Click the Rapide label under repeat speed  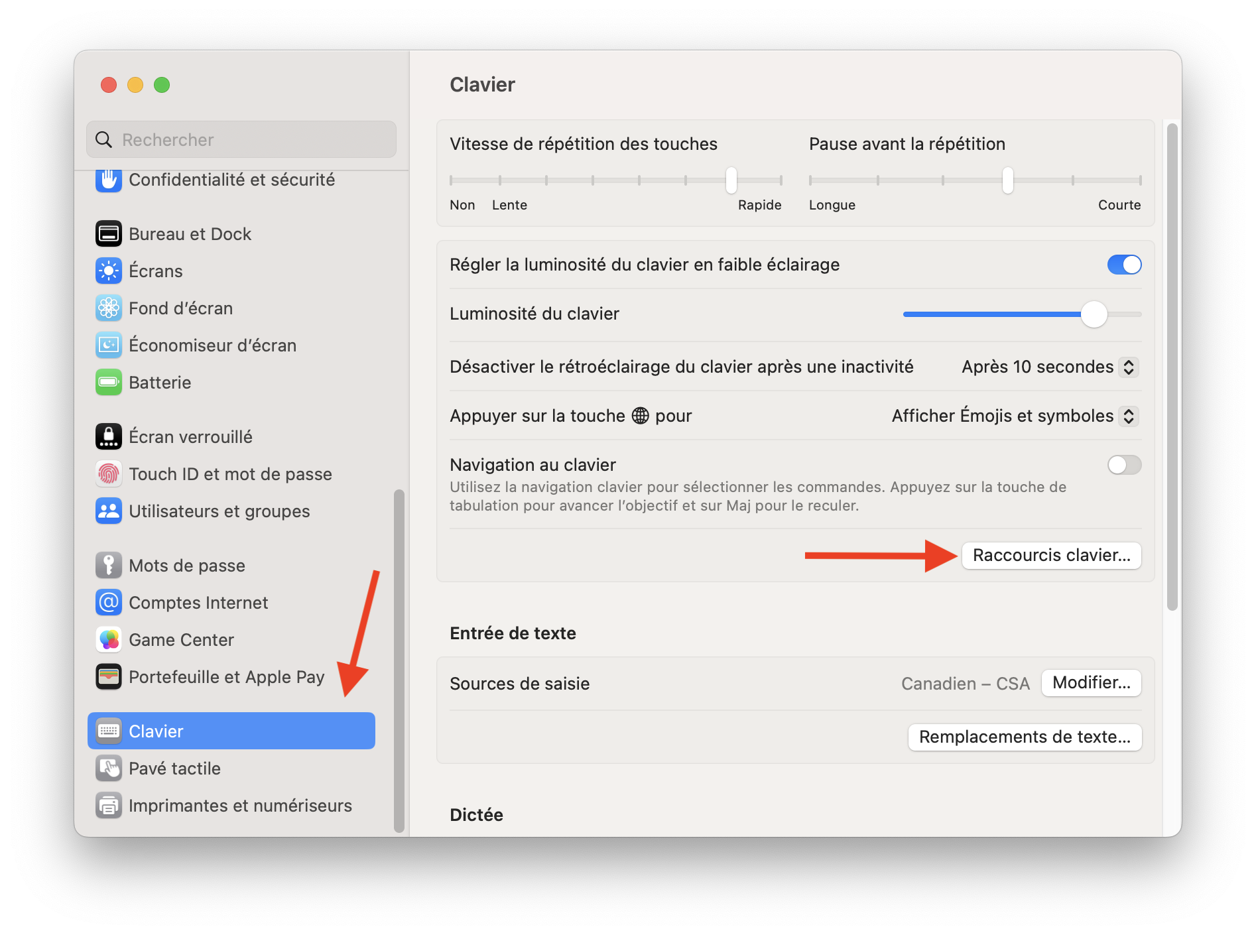(x=760, y=205)
